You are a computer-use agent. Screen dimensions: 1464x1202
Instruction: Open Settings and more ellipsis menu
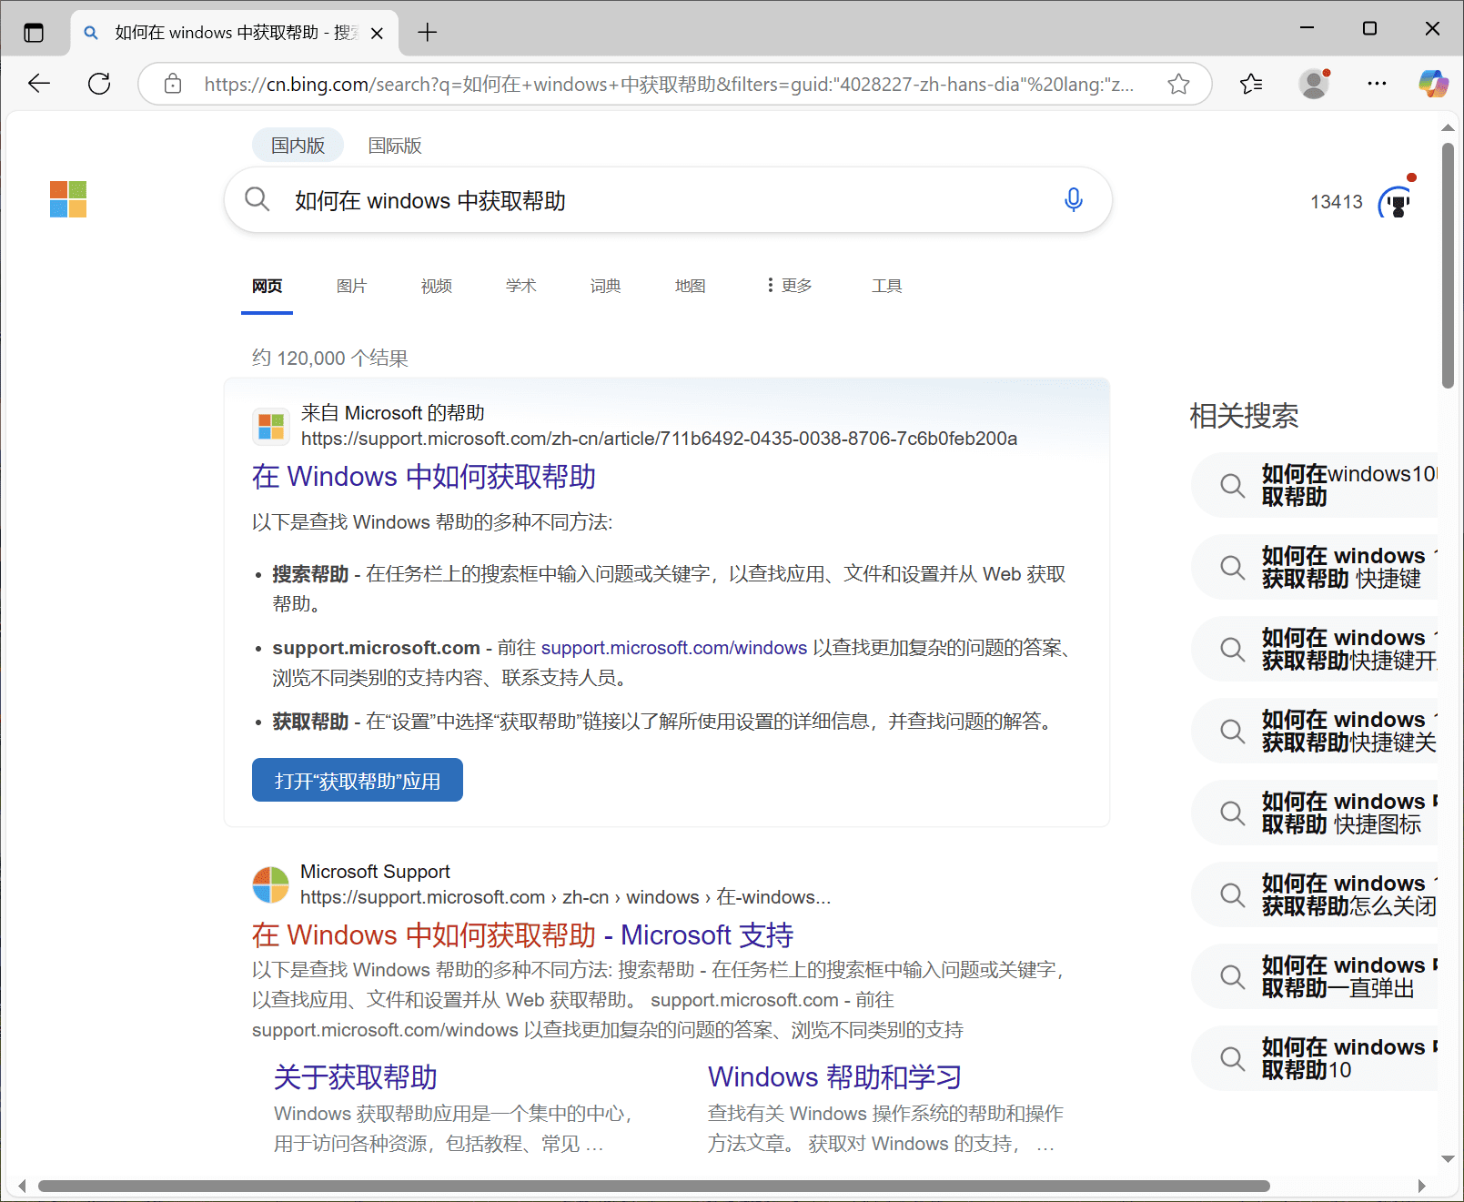click(1377, 84)
